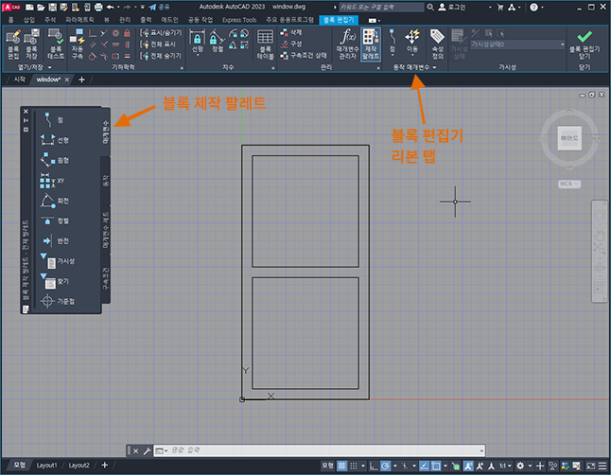The width and height of the screenshot is (611, 475).
Task: Switch to the Layout1 tab
Action: point(46,466)
